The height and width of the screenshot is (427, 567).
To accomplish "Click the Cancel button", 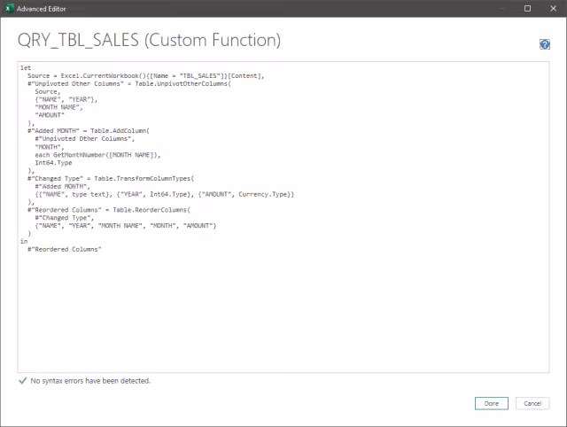I will (532, 403).
